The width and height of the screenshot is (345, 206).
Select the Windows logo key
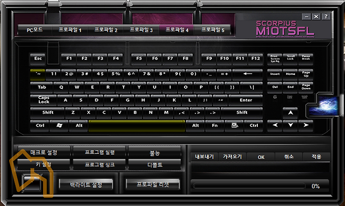pyautogui.click(x=59, y=125)
